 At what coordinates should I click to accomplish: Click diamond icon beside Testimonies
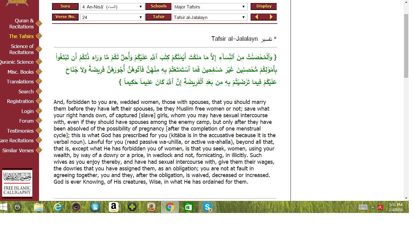click(x=39, y=131)
